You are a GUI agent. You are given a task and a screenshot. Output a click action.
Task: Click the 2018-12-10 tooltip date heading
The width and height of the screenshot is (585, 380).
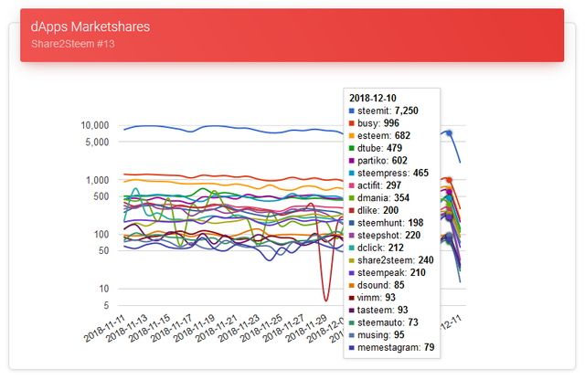point(373,98)
